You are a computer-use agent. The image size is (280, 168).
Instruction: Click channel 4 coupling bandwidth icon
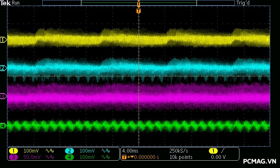pos(105,157)
